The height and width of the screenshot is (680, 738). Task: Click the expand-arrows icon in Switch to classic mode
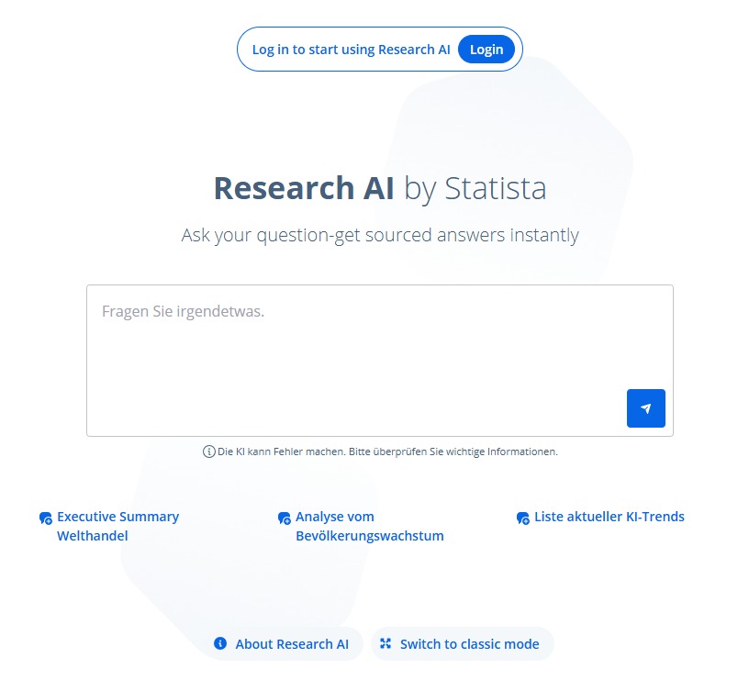pos(386,644)
